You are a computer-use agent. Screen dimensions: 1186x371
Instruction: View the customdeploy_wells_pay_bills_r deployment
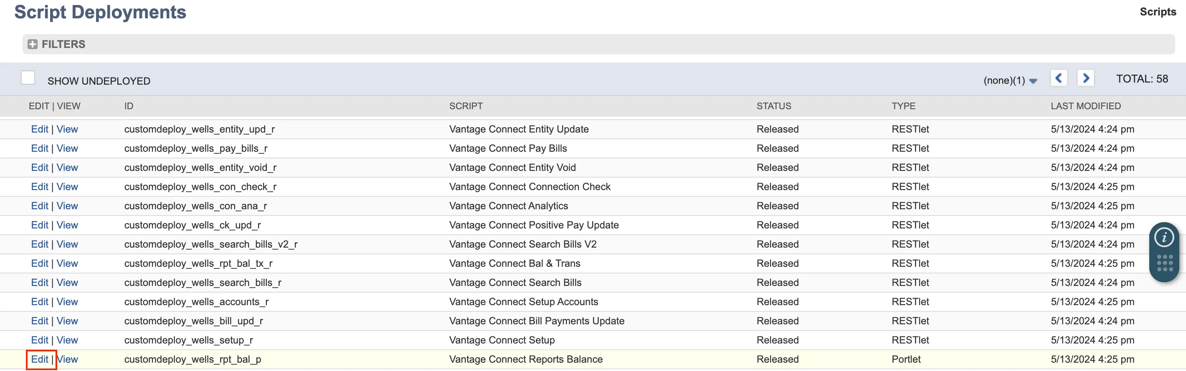pos(67,148)
